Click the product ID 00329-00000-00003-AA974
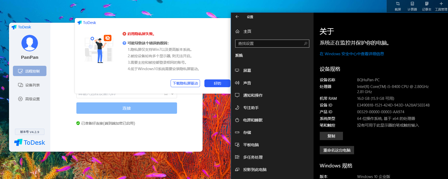The width and height of the screenshot is (448, 179). pos(381,112)
